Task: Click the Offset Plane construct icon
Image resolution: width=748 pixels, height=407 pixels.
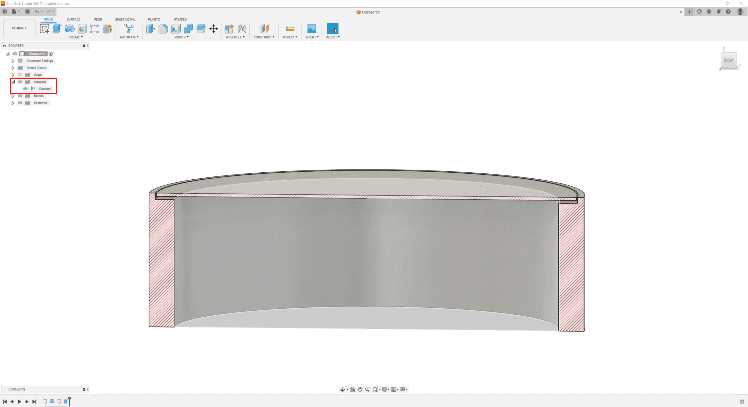Action: click(x=264, y=29)
